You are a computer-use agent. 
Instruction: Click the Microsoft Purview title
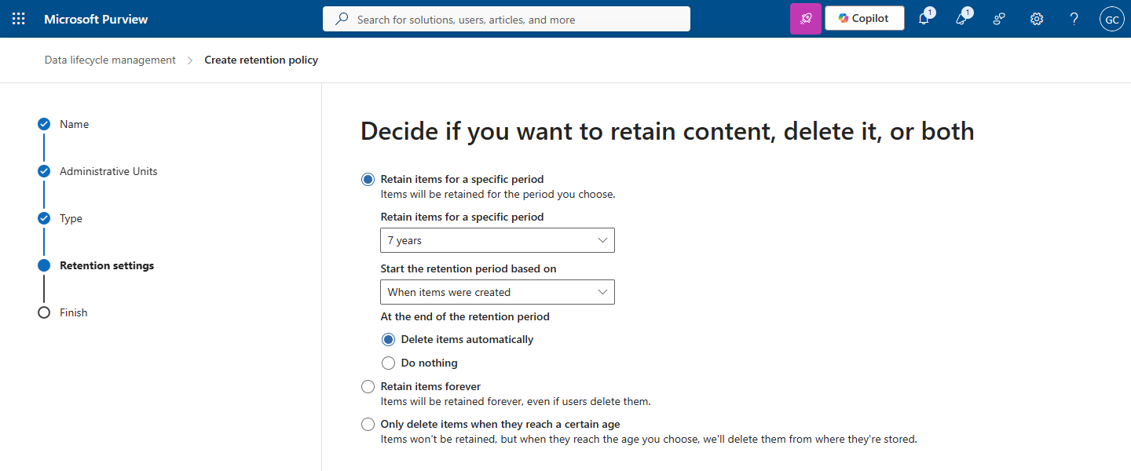click(x=96, y=19)
